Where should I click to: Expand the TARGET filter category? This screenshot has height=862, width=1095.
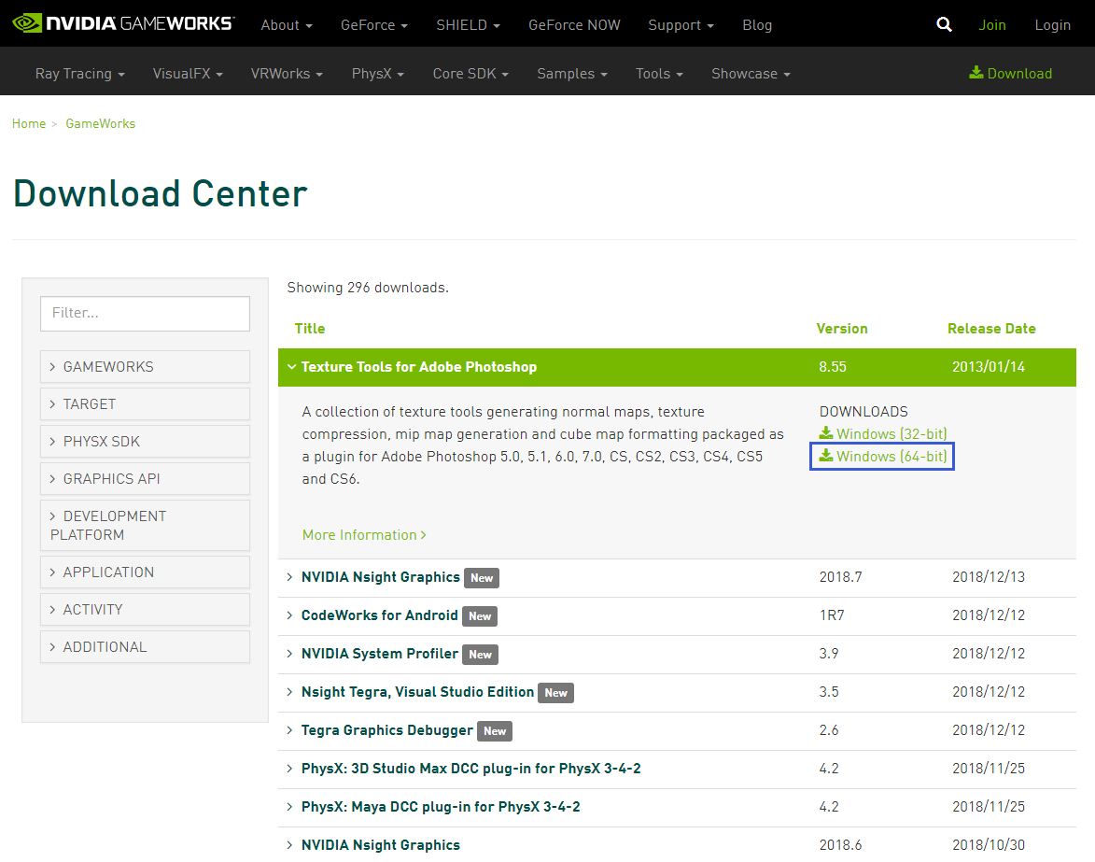146,404
